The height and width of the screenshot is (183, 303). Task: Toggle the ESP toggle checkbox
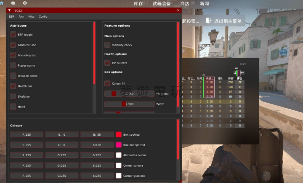(x=13, y=35)
